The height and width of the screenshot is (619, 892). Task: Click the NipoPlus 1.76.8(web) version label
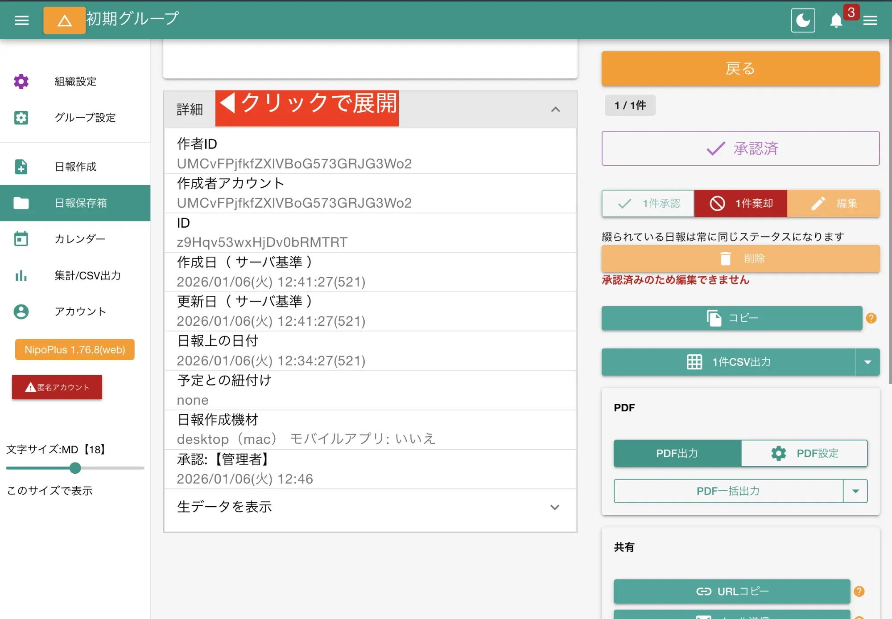click(74, 349)
